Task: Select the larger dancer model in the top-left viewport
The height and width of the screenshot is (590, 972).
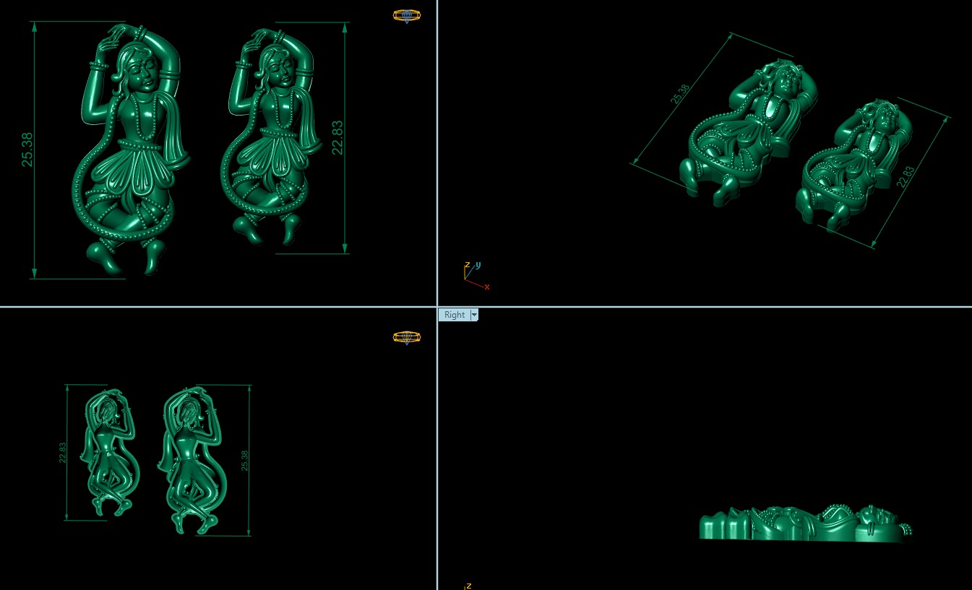Action: 132,149
